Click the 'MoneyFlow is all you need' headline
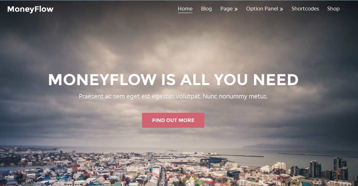The height and width of the screenshot is (186, 358). [173, 80]
